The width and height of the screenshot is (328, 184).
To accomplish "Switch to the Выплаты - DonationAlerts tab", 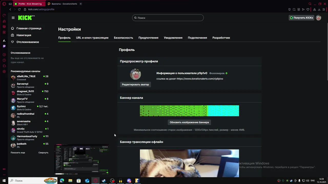I will [62, 4].
